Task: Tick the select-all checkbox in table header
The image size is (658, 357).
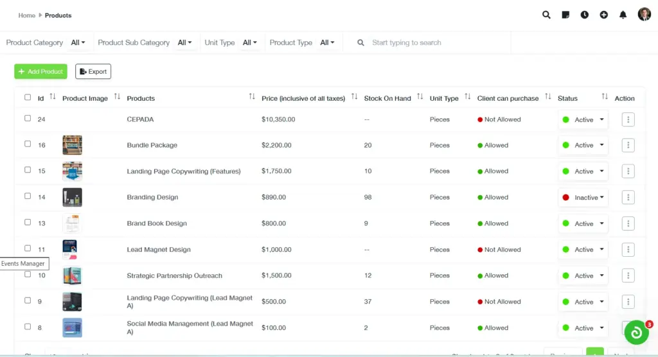Action: click(x=27, y=98)
